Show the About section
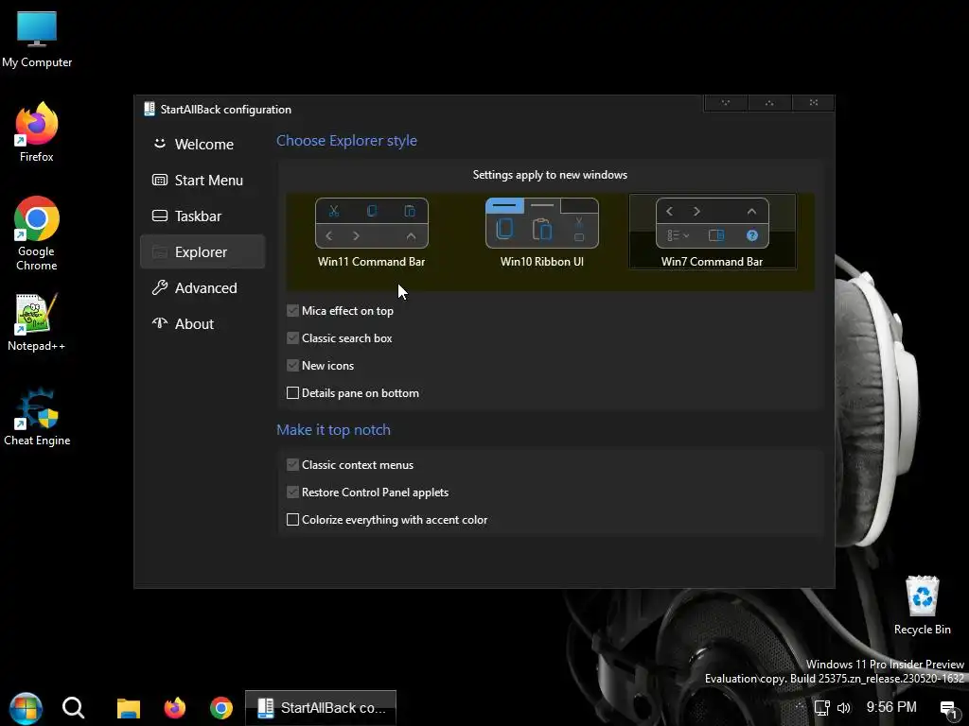Image resolution: width=969 pixels, height=726 pixels. click(x=203, y=323)
